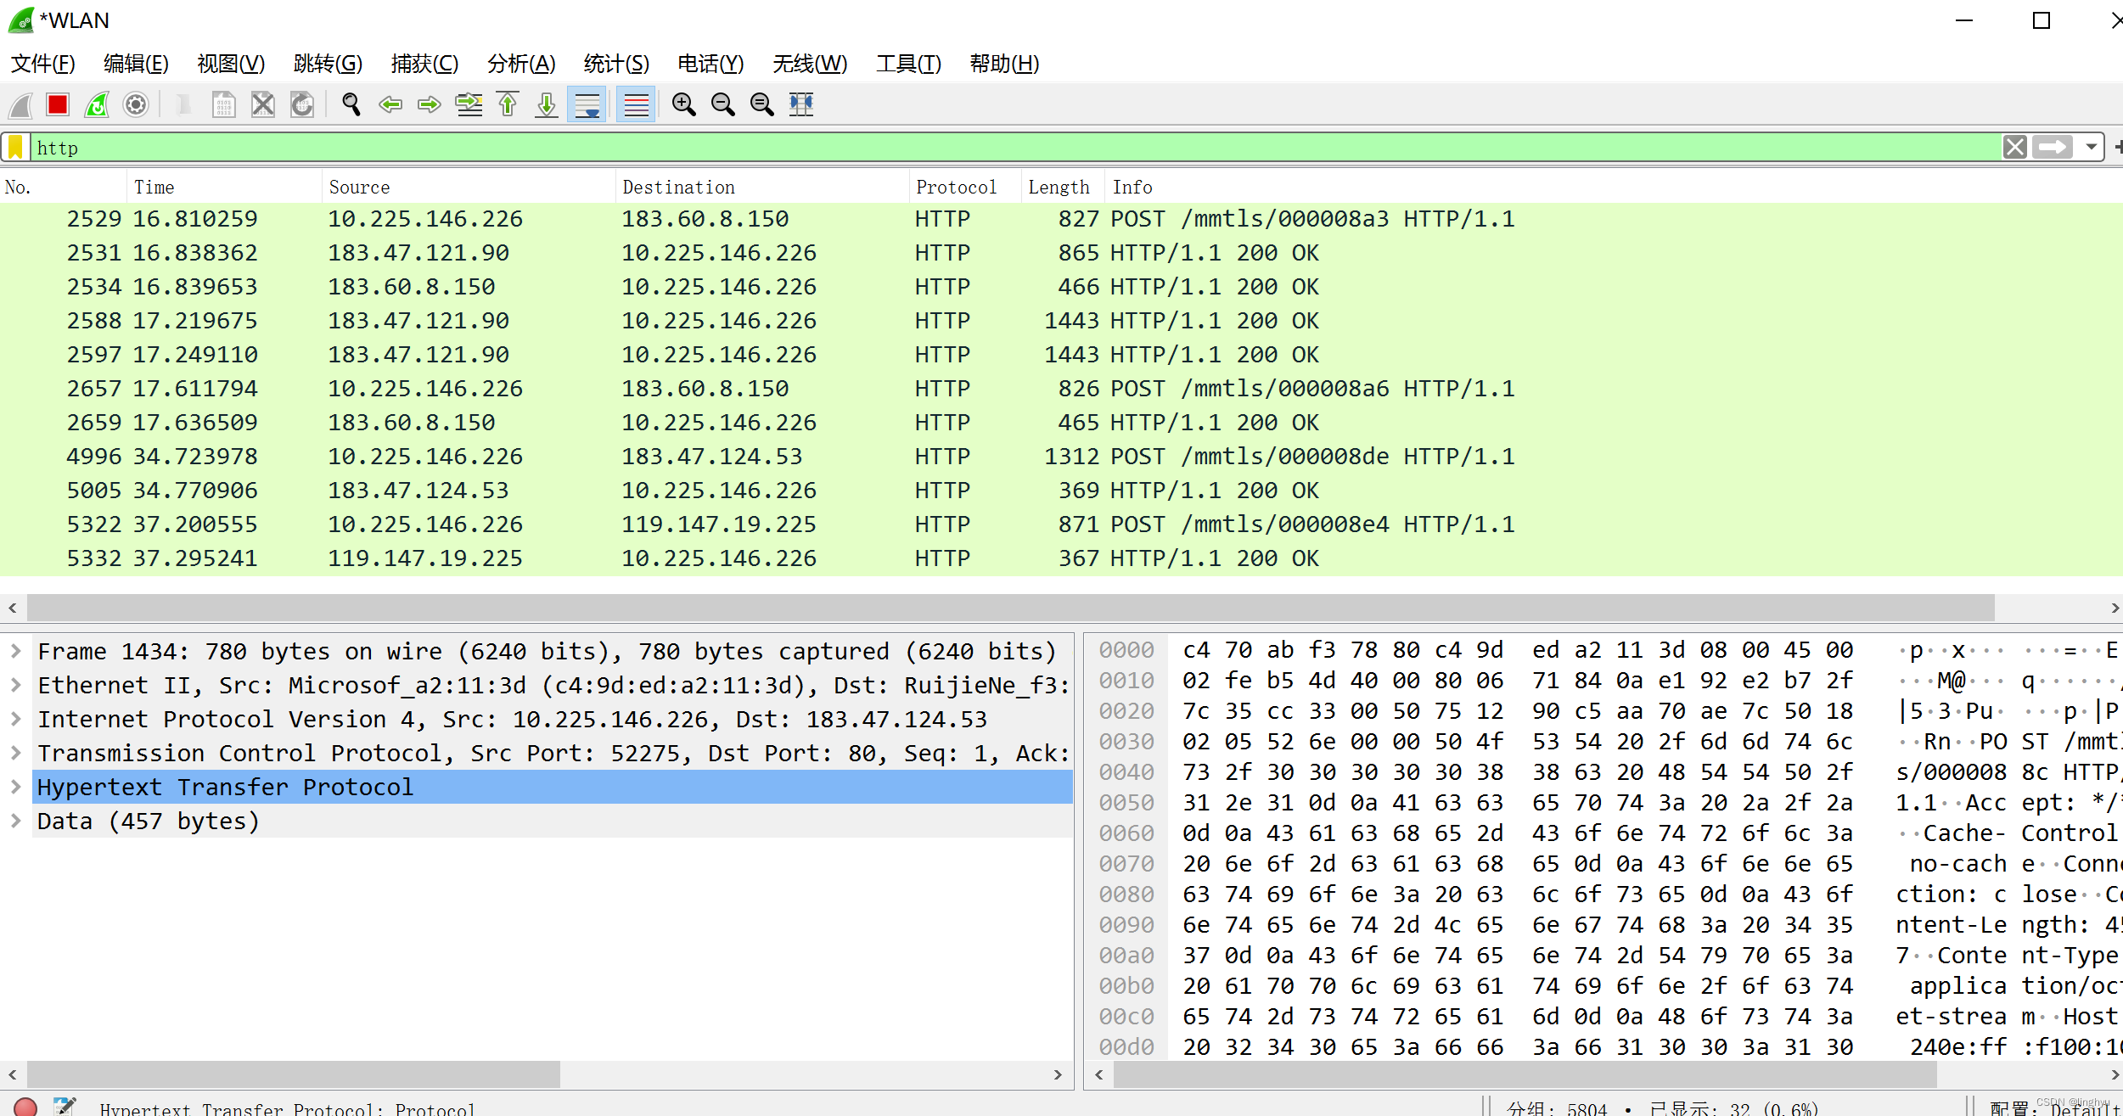
Task: Expand the Hypertext Transfer Protocol node
Action: coord(15,787)
